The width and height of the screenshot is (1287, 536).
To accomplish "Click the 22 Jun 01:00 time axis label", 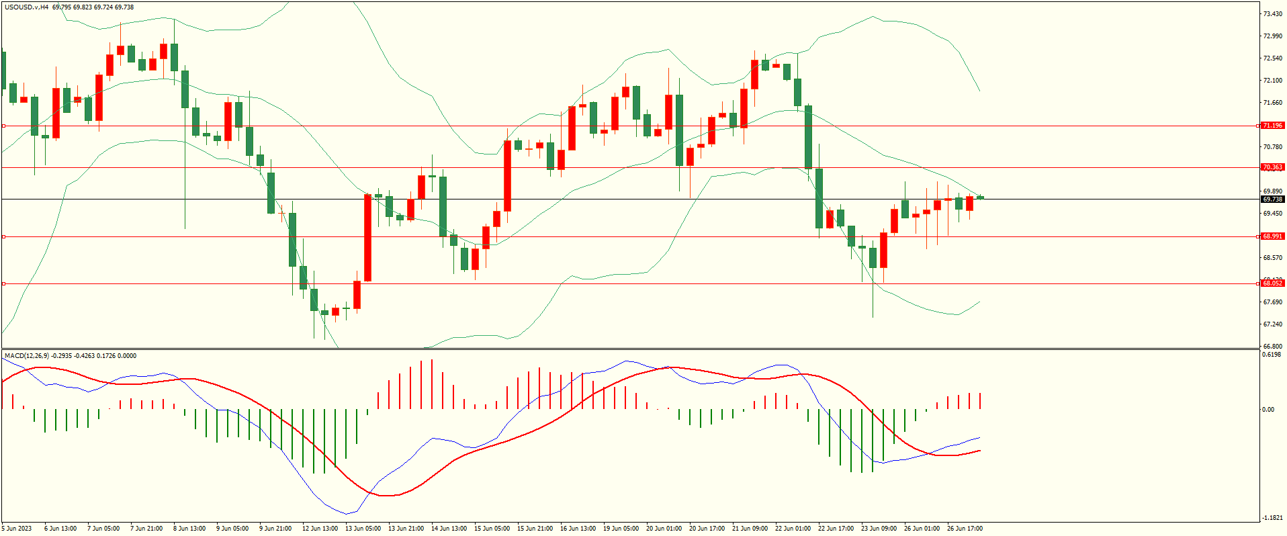I will [793, 529].
